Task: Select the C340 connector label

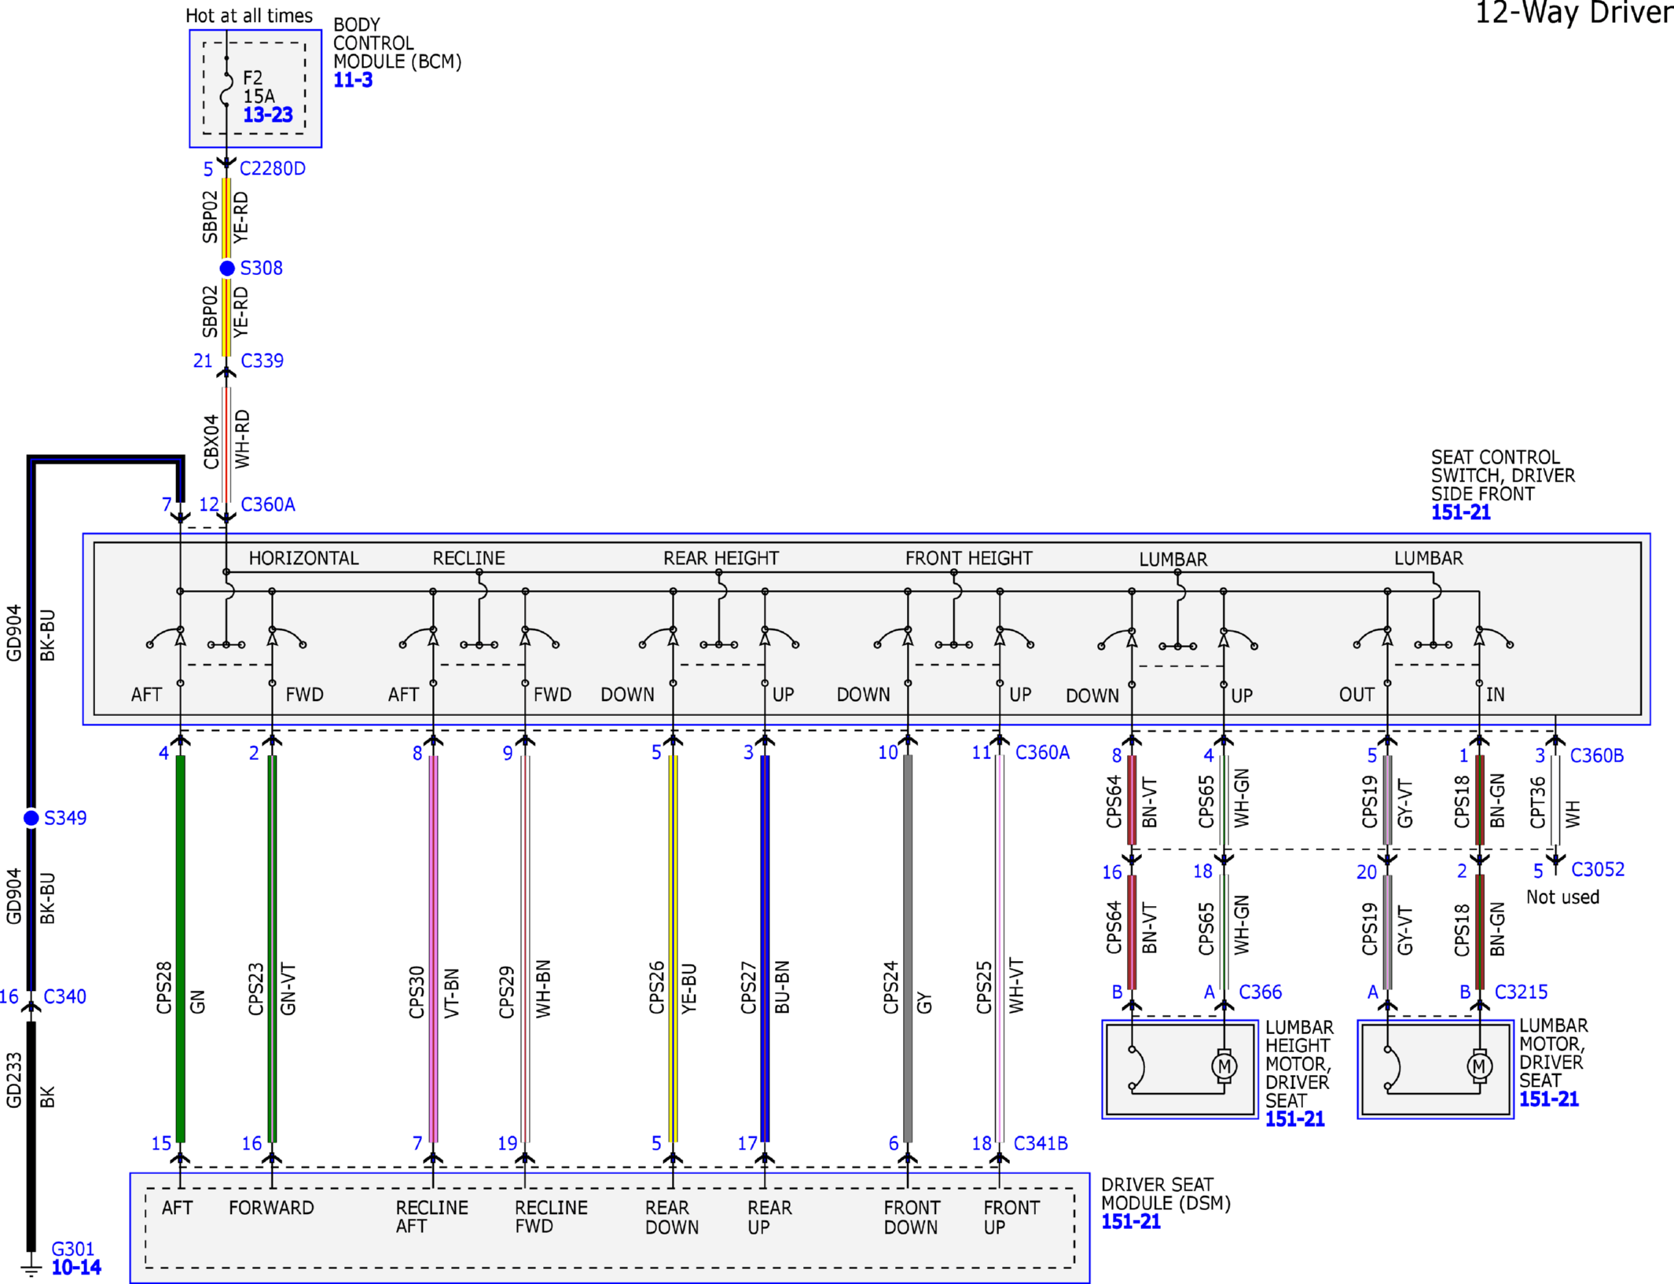Action: 65,996
